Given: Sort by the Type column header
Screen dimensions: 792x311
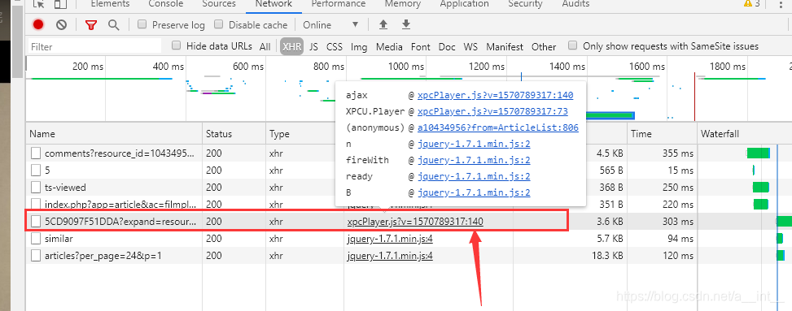Looking at the screenshot, I should [x=305, y=133].
